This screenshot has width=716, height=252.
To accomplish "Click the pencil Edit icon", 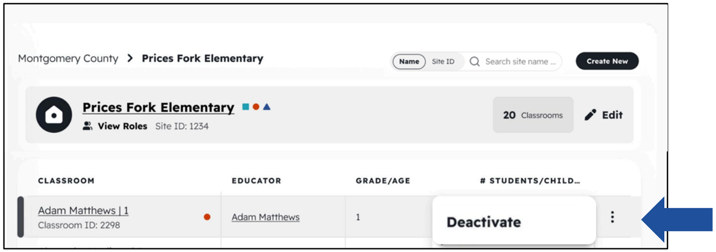I will click(590, 115).
